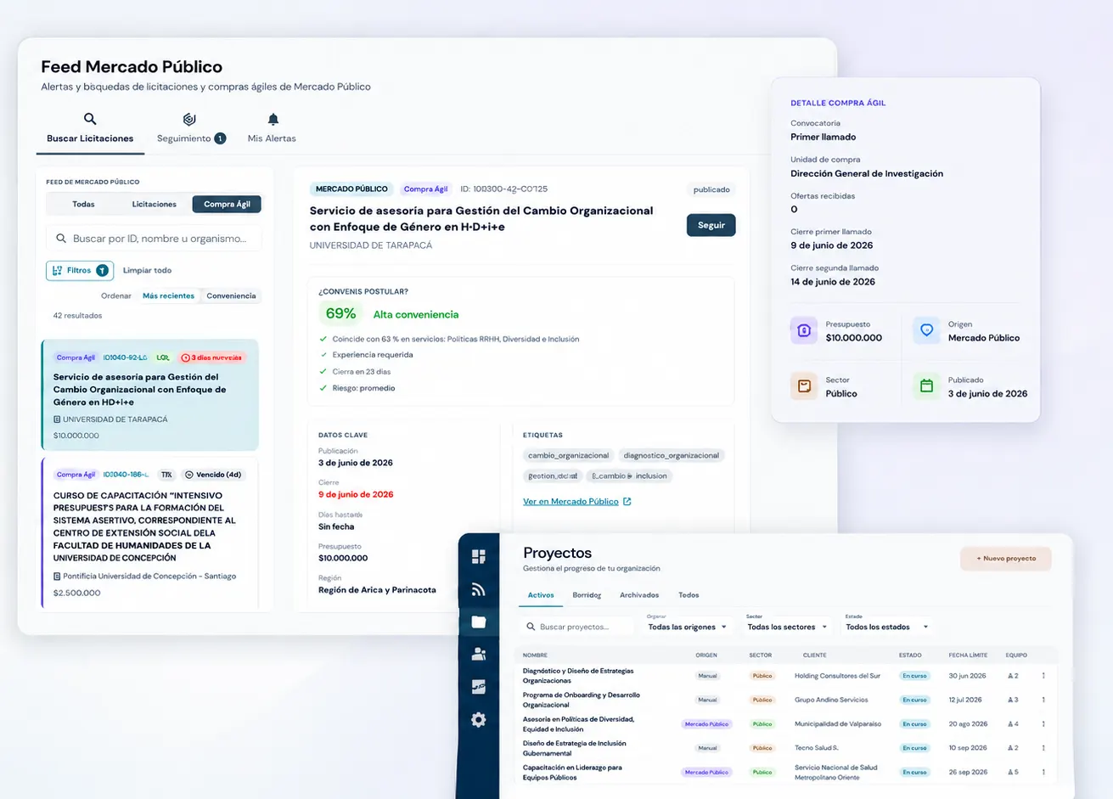Open the Mis Alertas tab
The width and height of the screenshot is (1113, 799).
coord(272,129)
